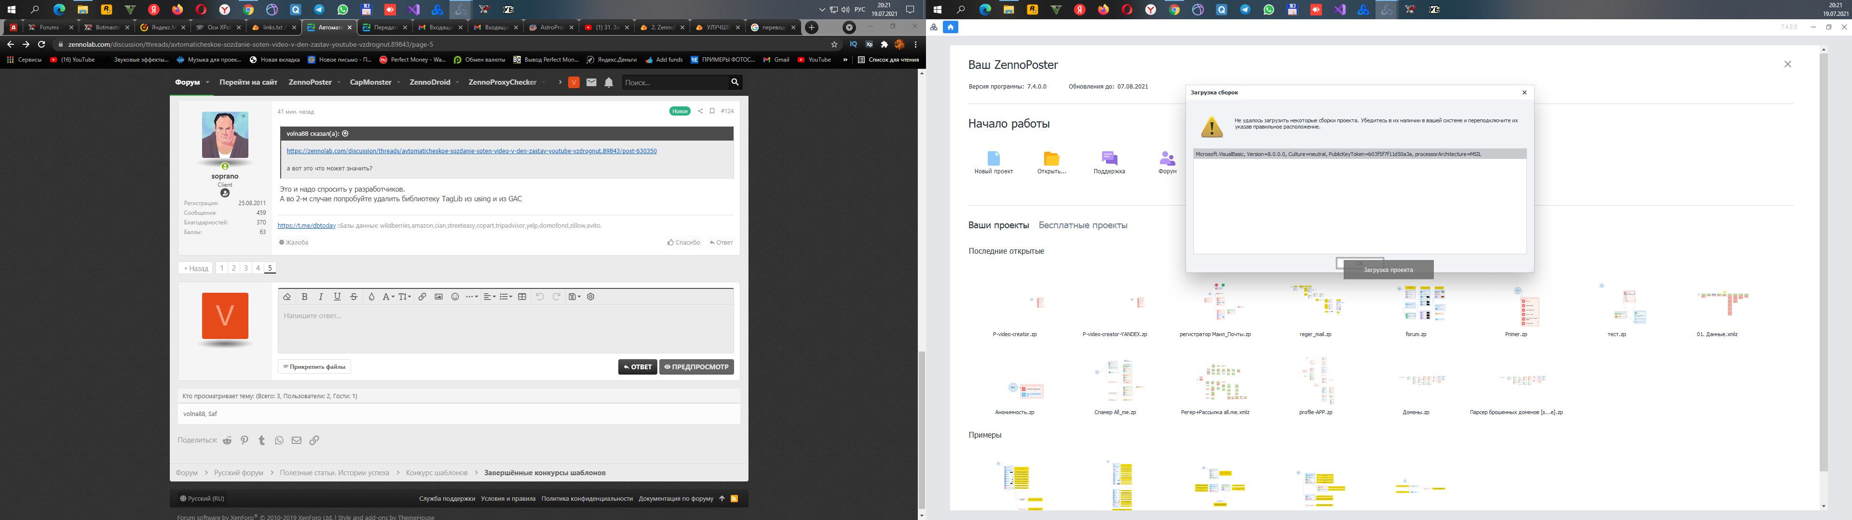Insert a smiley from editor toolbar
The width and height of the screenshot is (1852, 520).
coord(455,297)
